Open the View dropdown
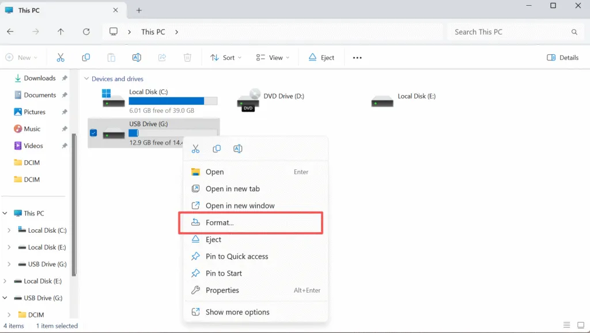Image resolution: width=590 pixels, height=333 pixels. coord(271,58)
